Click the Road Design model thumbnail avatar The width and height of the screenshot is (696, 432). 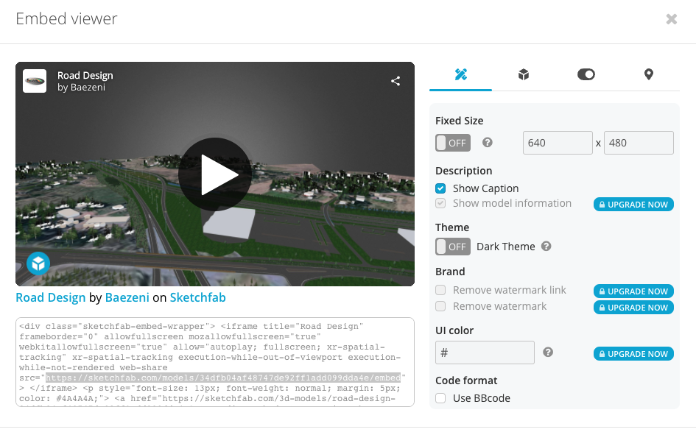click(x=35, y=81)
